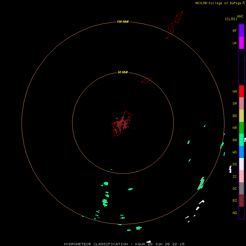Click the 'RF' legend label
246x246 pixels.
(235, 31)
